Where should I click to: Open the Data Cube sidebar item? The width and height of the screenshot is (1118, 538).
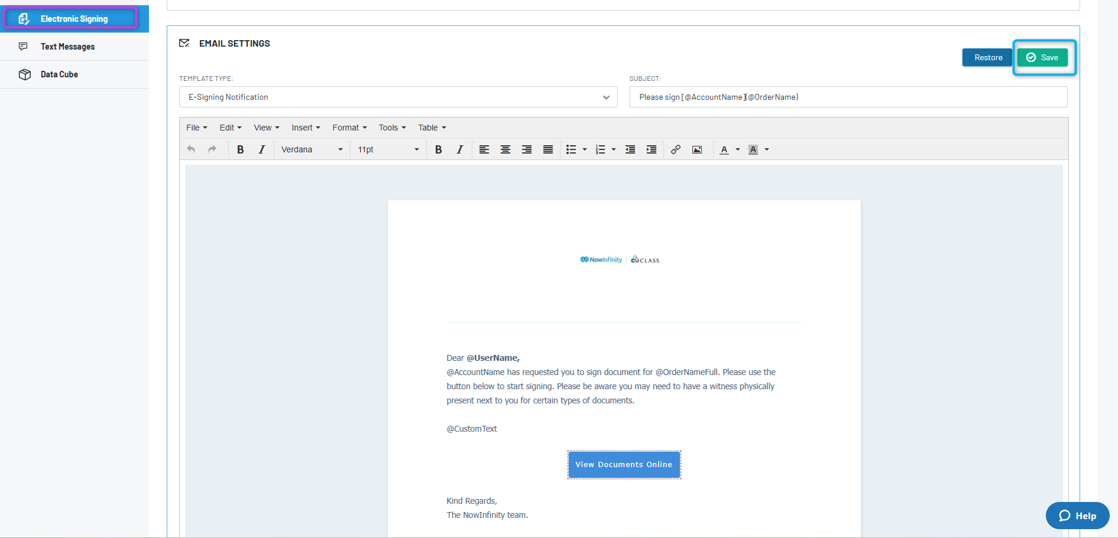59,74
